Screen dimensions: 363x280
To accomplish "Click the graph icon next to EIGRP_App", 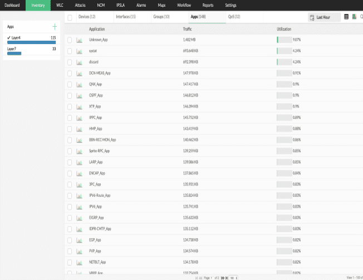I will pyautogui.click(x=79, y=218).
